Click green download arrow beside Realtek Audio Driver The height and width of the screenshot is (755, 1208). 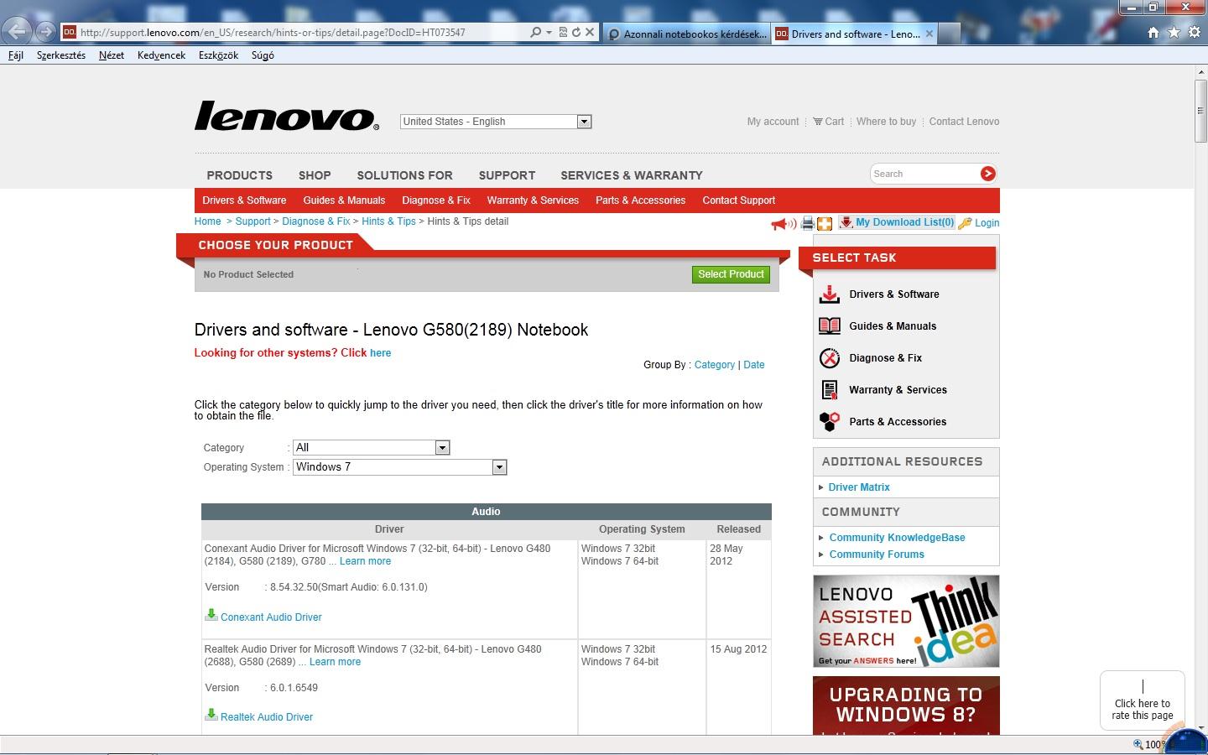pyautogui.click(x=211, y=715)
